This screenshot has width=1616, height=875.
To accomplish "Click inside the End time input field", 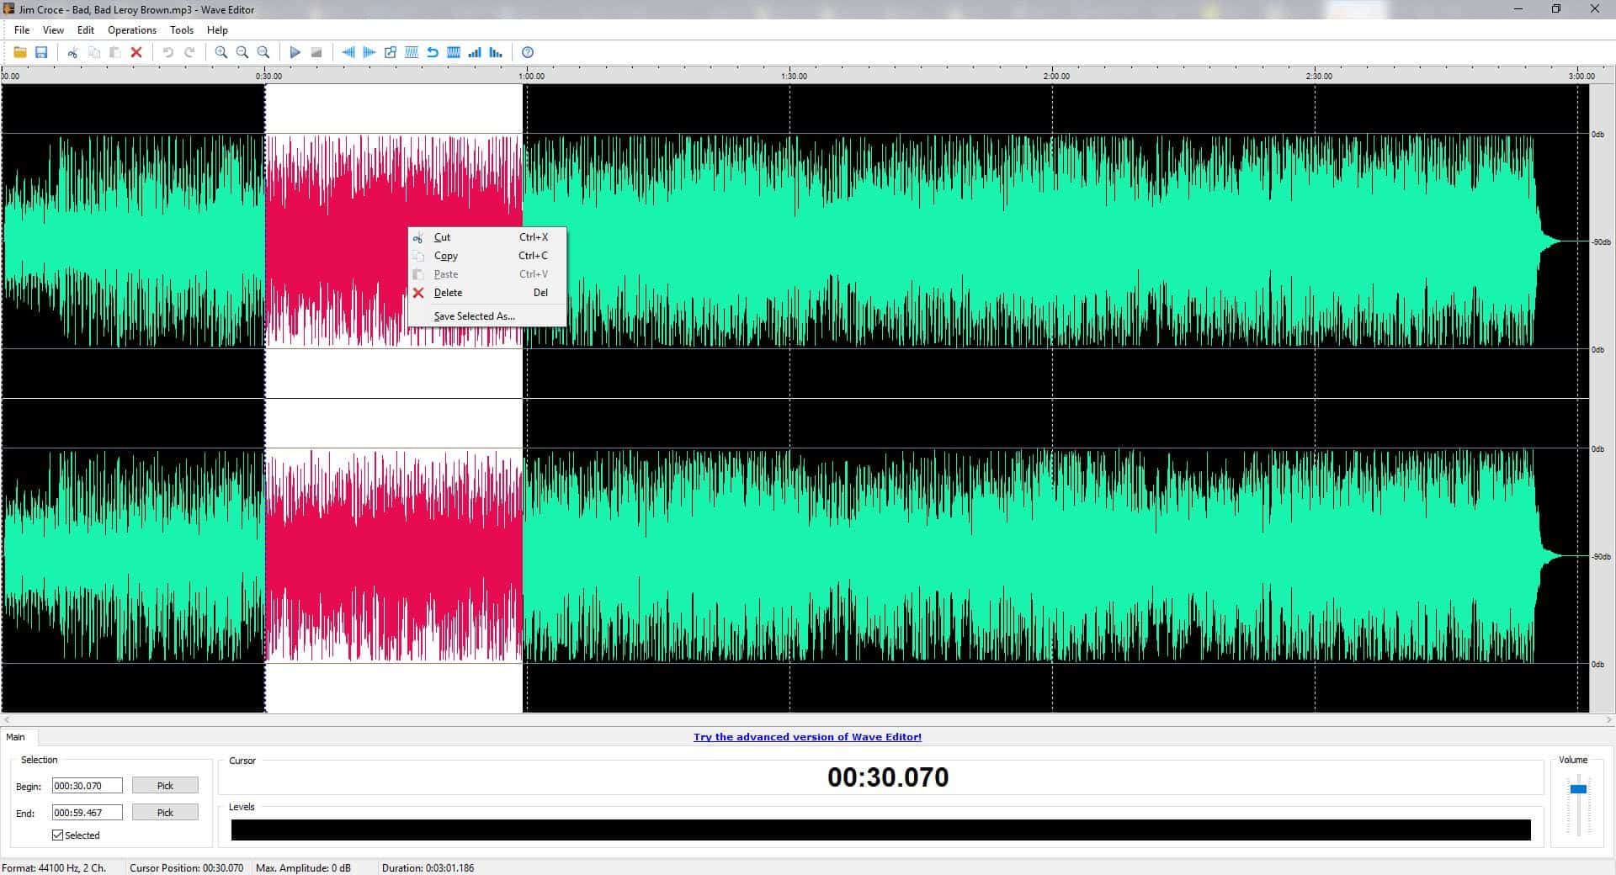I will click(87, 812).
